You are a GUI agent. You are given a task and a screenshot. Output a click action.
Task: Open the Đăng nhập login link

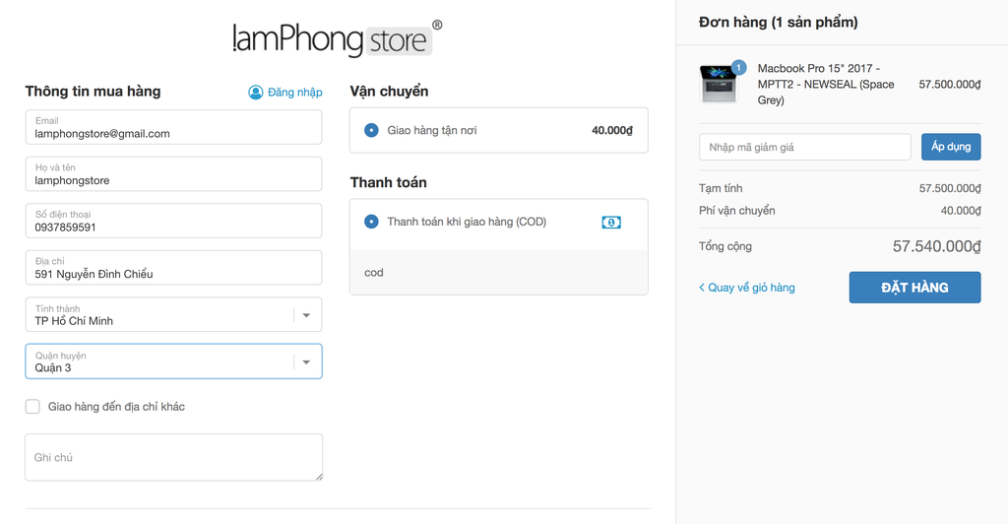(x=294, y=92)
